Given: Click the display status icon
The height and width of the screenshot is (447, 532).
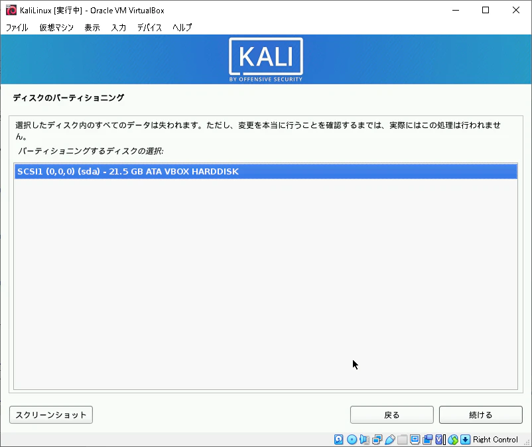Looking at the screenshot, I should point(415,440).
